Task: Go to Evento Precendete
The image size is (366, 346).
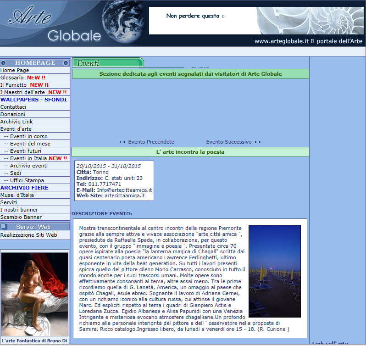Action: pos(147,142)
